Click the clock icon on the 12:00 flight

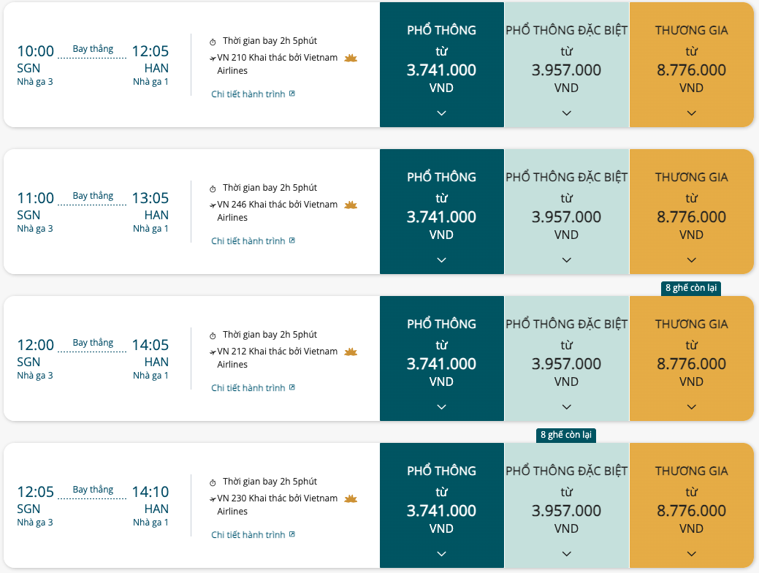coord(213,335)
